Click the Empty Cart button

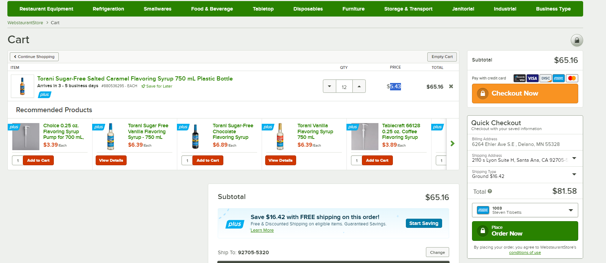click(442, 57)
